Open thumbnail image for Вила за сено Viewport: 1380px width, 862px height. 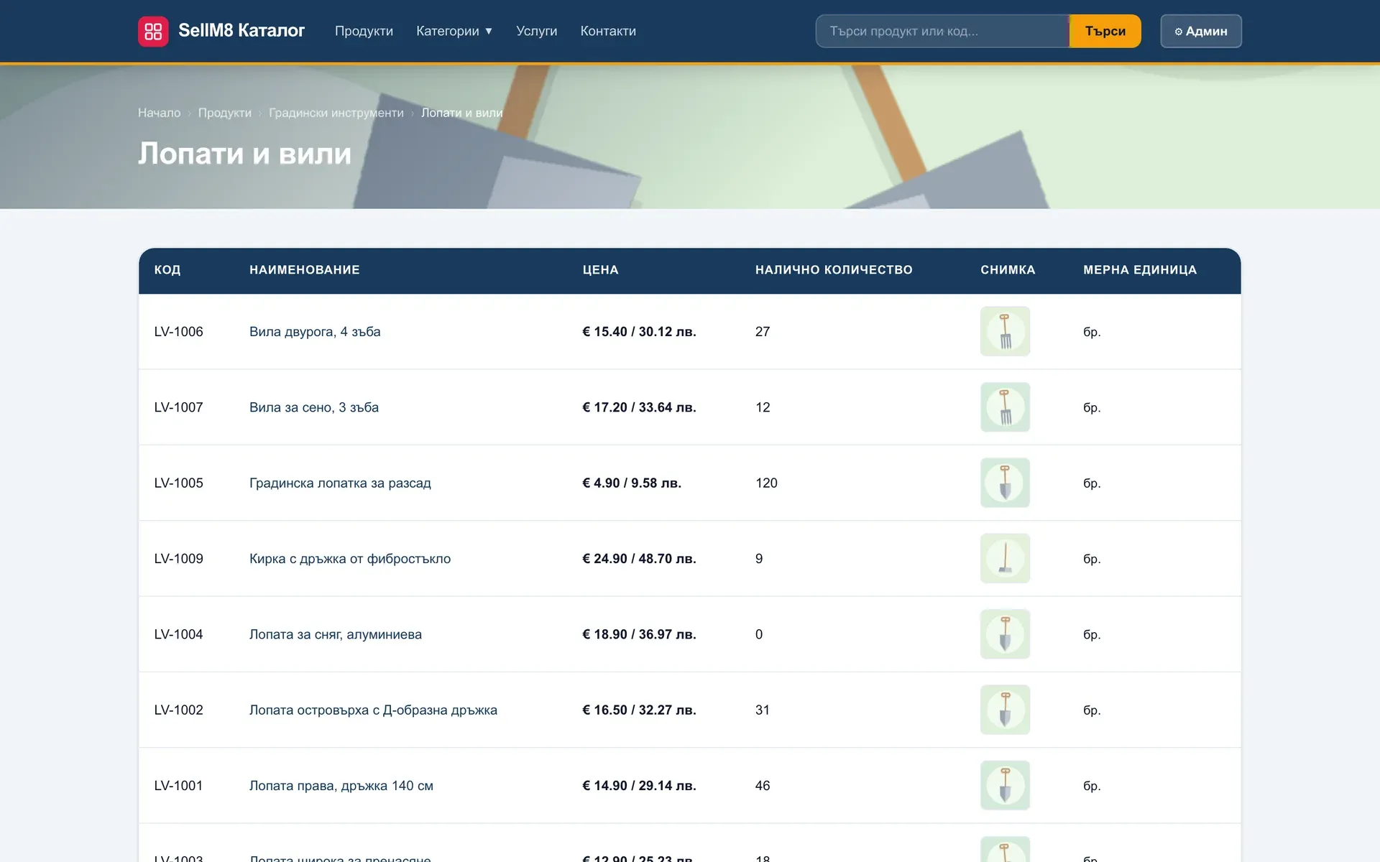pos(1005,407)
